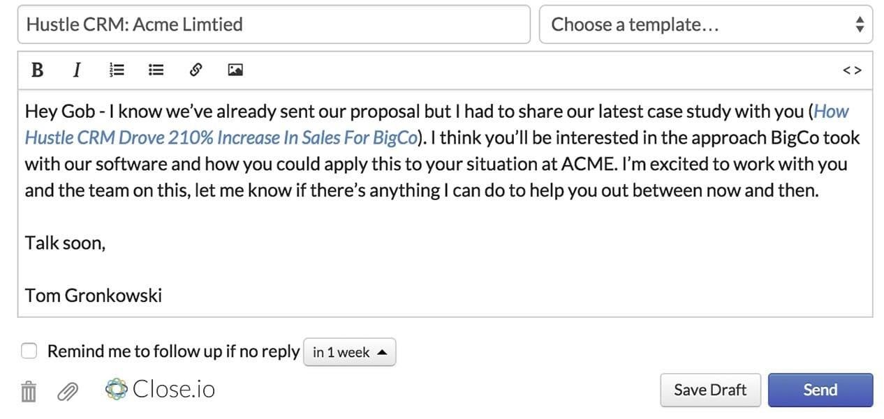Image resolution: width=884 pixels, height=419 pixels.
Task: Click the template selector arrows
Action: pyautogui.click(x=860, y=24)
